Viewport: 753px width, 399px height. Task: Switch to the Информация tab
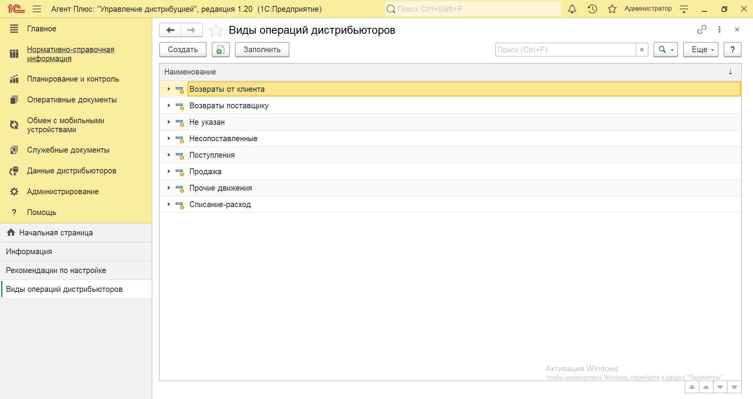(x=76, y=251)
